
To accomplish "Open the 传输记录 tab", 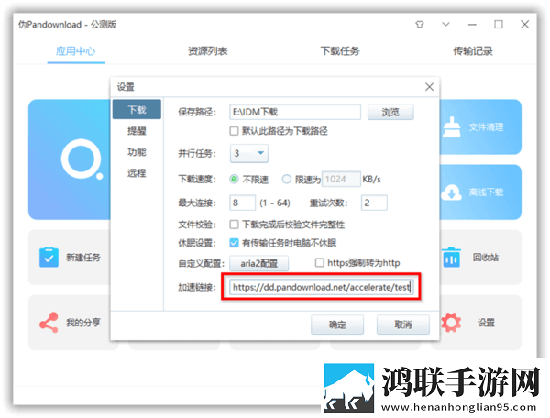I will (473, 51).
